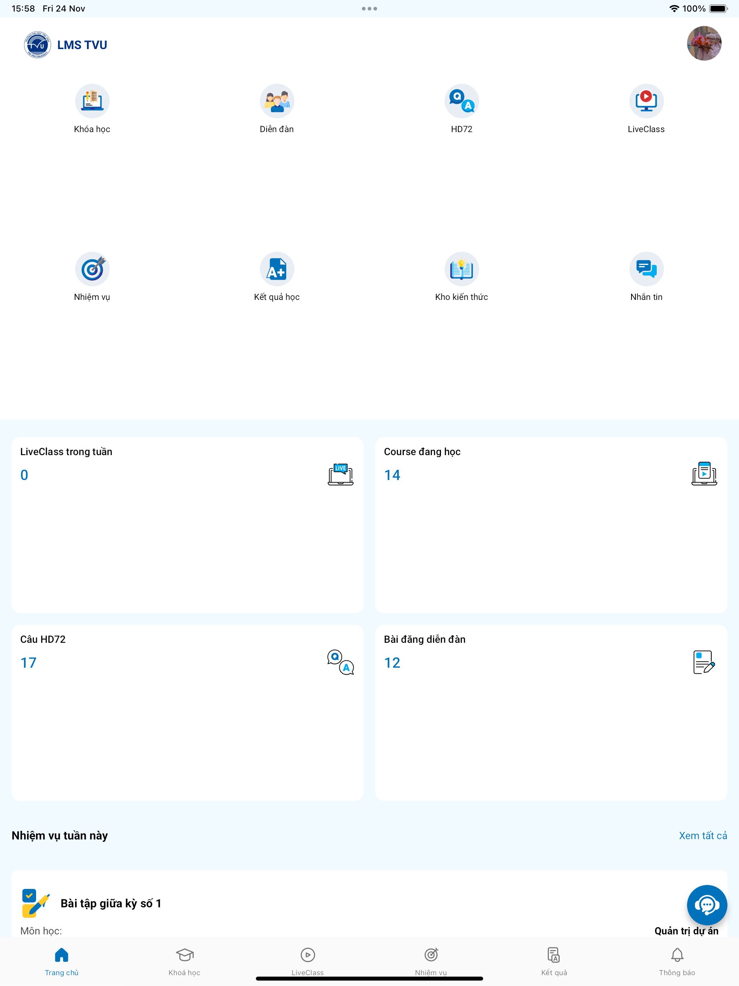The width and height of the screenshot is (739, 986).
Task: Open the user profile avatar
Action: (x=704, y=43)
